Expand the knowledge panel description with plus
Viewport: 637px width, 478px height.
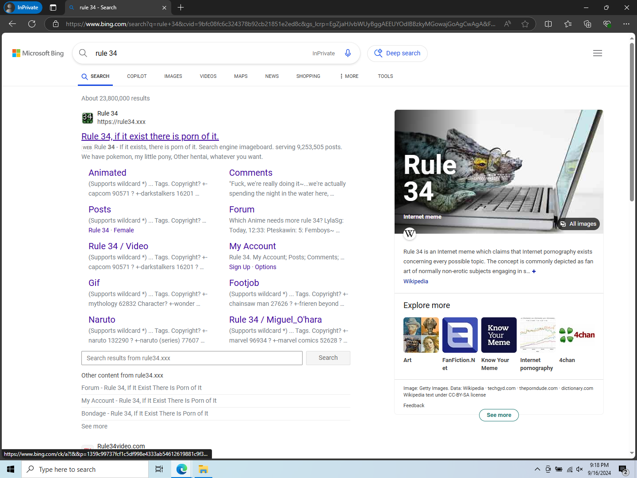[534, 271]
